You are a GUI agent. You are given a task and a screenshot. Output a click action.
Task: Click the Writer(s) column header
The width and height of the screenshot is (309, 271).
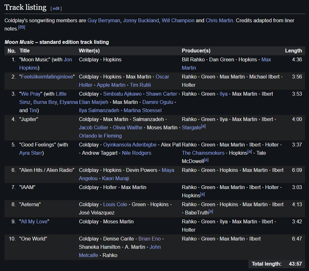(x=89, y=51)
